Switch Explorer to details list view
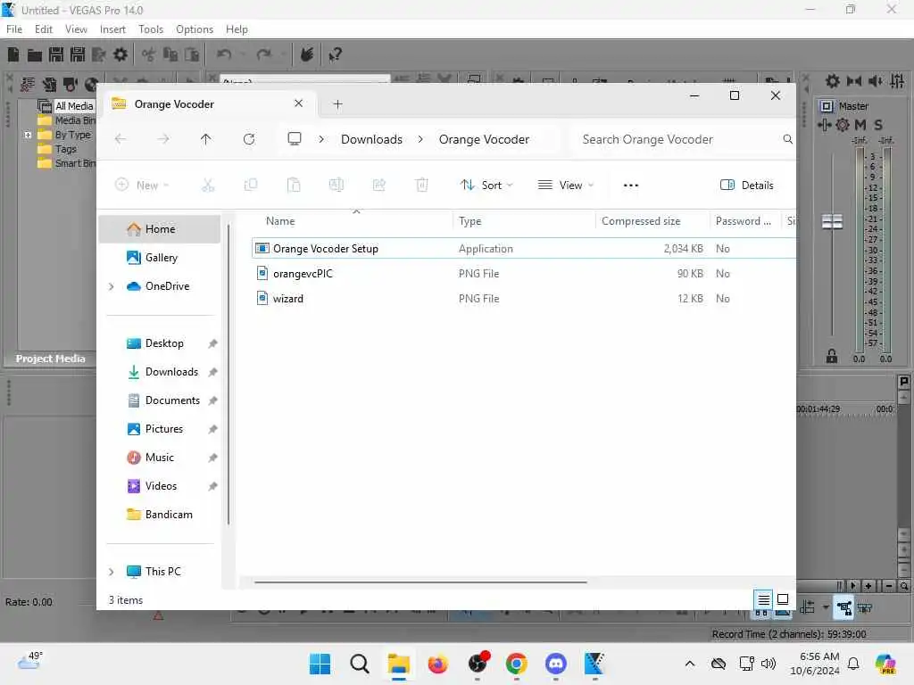 [764, 598]
